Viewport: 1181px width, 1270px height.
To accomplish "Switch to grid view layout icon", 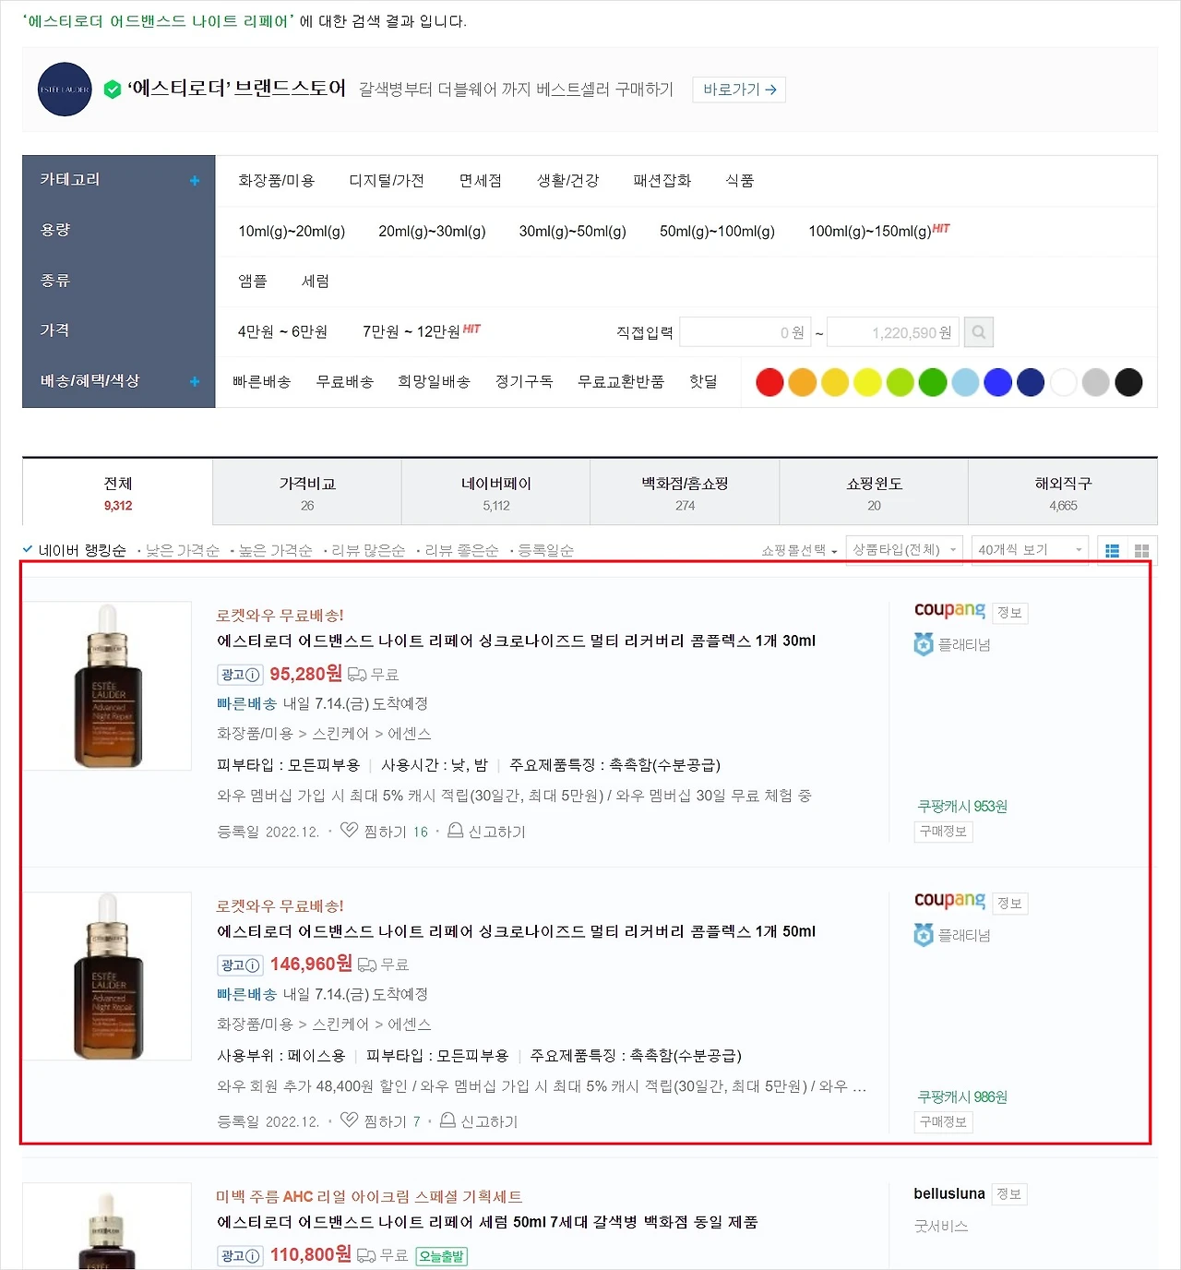I will pos(1141,550).
